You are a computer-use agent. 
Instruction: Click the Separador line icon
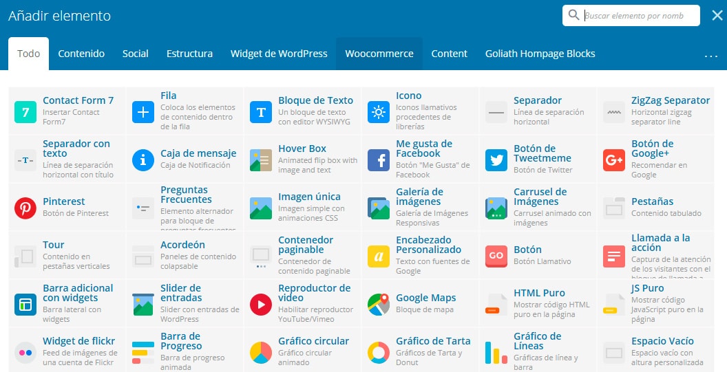496,112
